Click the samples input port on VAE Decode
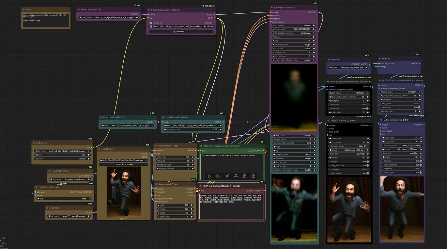Viewport: 447px width, 249px height. point(155,150)
